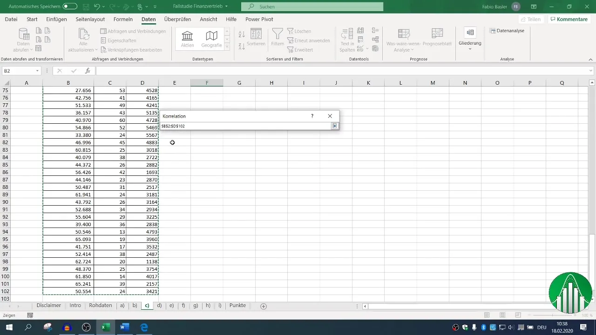Open the Ansicht ribbon tab
Screen dimensions: 596x335
pyautogui.click(x=209, y=19)
